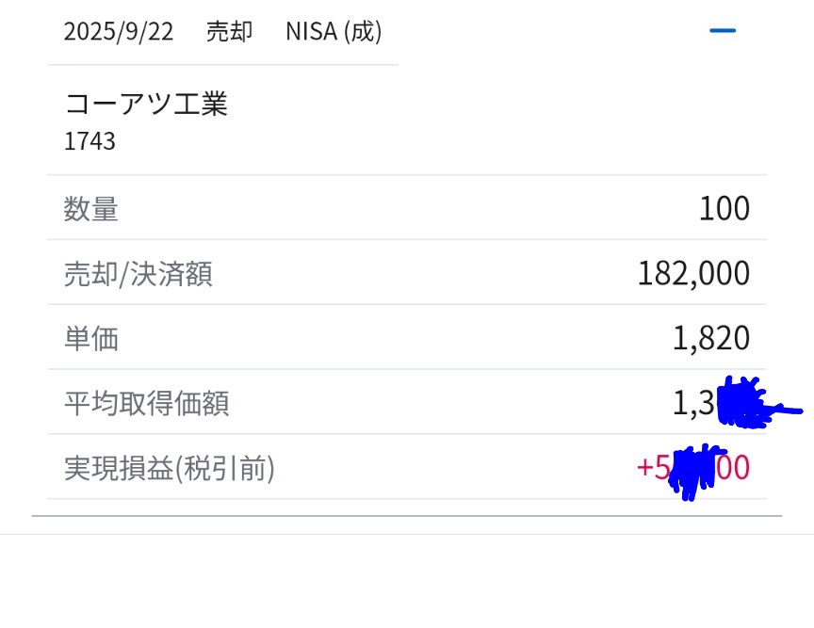Open the NISA (成) account label
This screenshot has width=814, height=628.
[332, 30]
